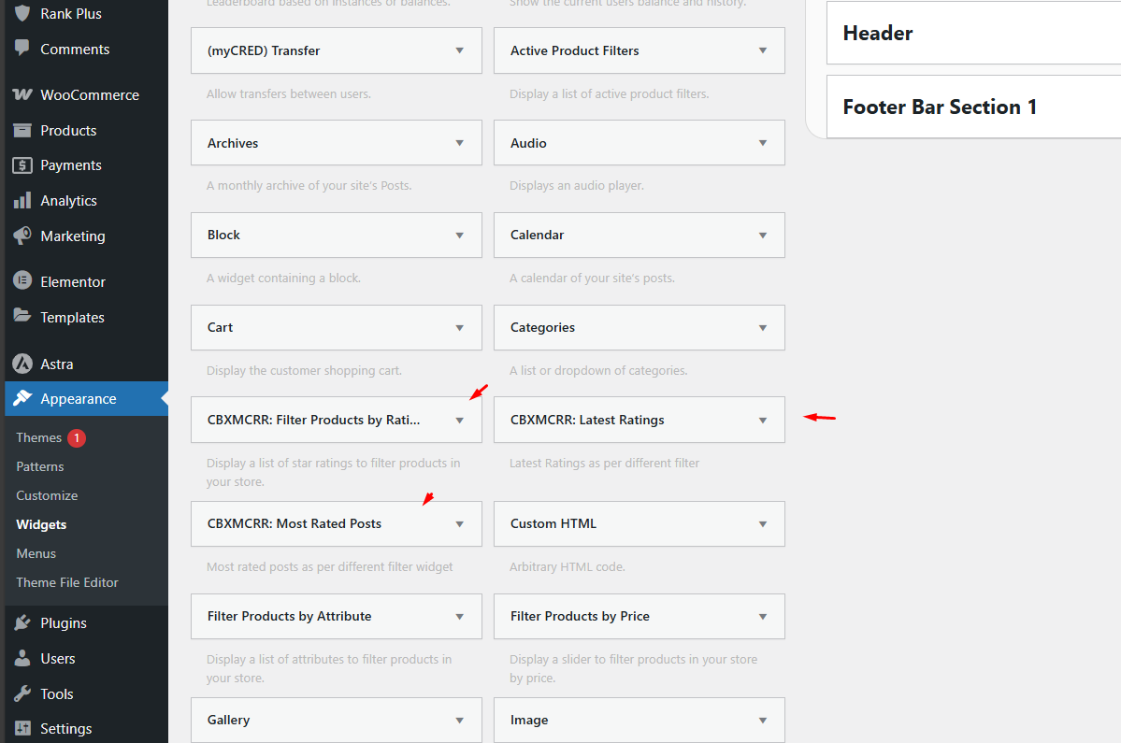Image resolution: width=1121 pixels, height=743 pixels.
Task: Click the Analytics bar chart icon
Action: point(22,201)
